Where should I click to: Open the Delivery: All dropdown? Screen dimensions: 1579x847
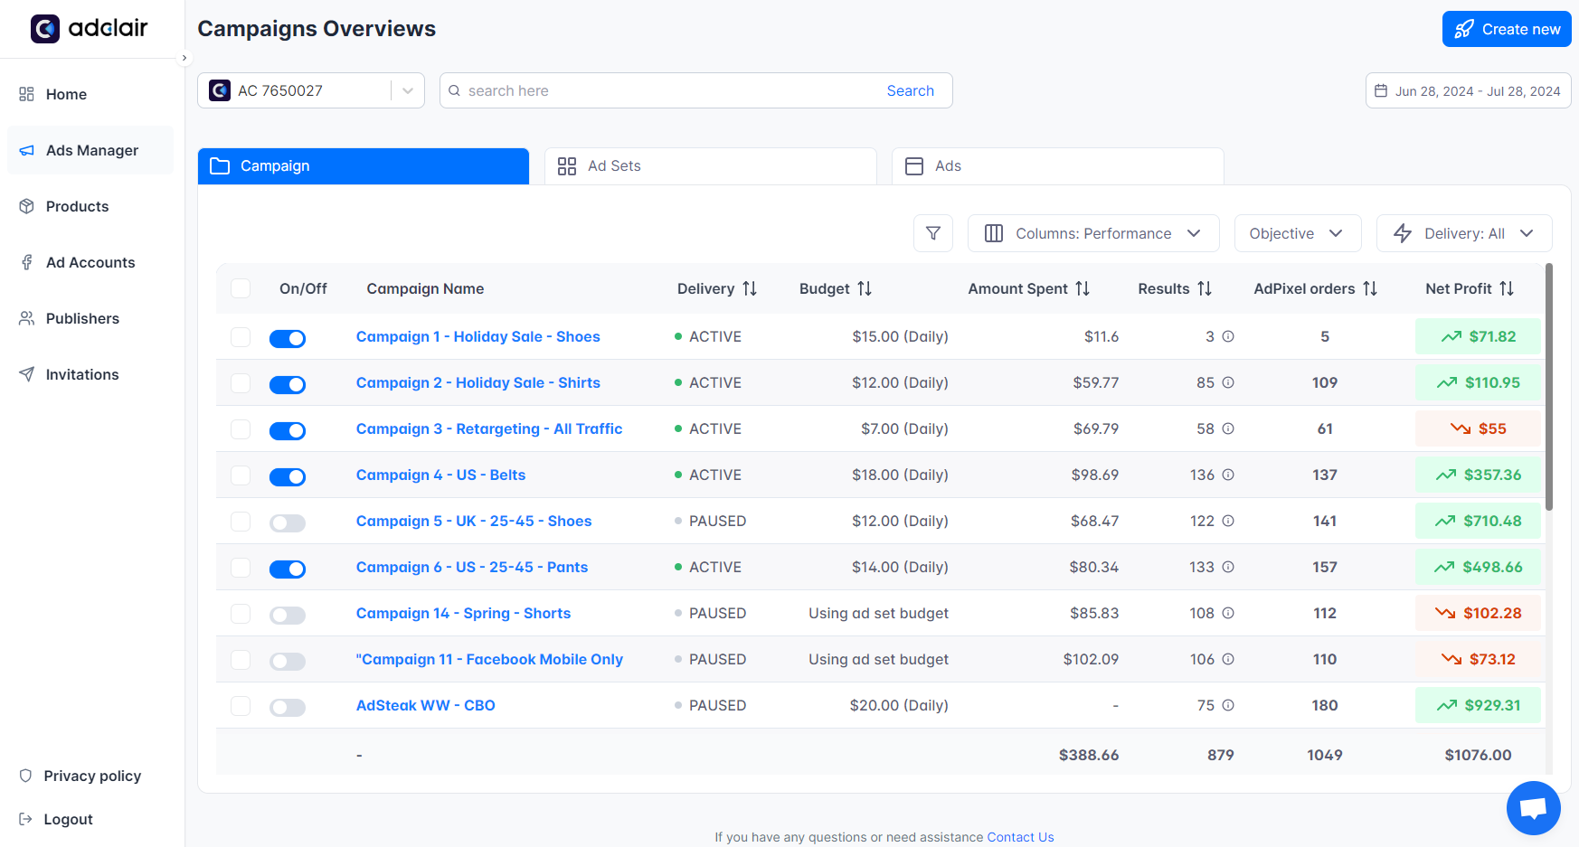point(1464,233)
